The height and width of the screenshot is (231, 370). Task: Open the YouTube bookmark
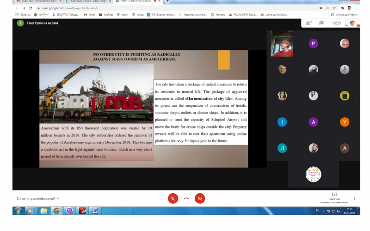click(x=106, y=15)
